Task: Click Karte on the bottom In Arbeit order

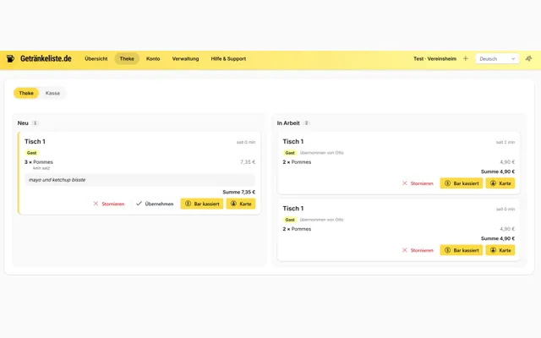Action: (500, 250)
